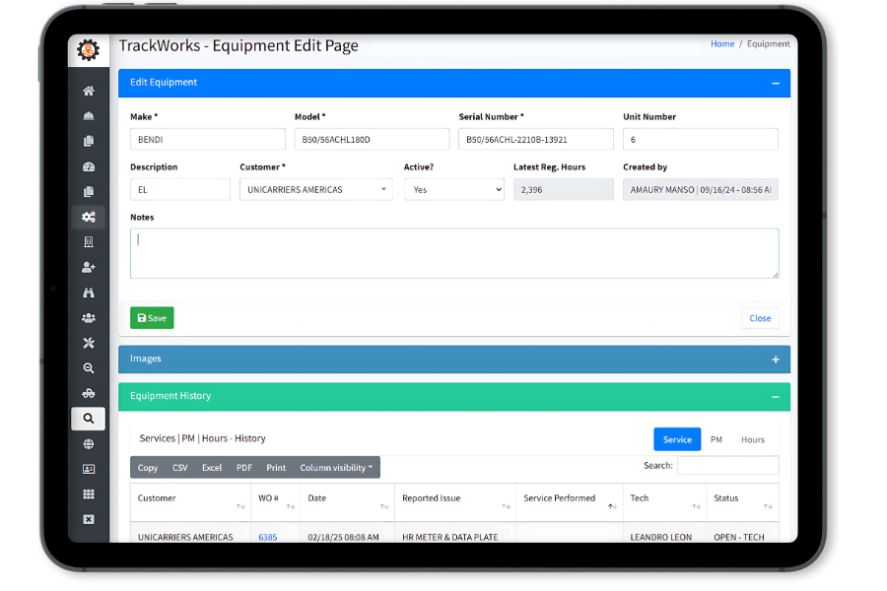The width and height of the screenshot is (887, 591).
Task: Open work order 6385 link
Action: click(x=267, y=537)
